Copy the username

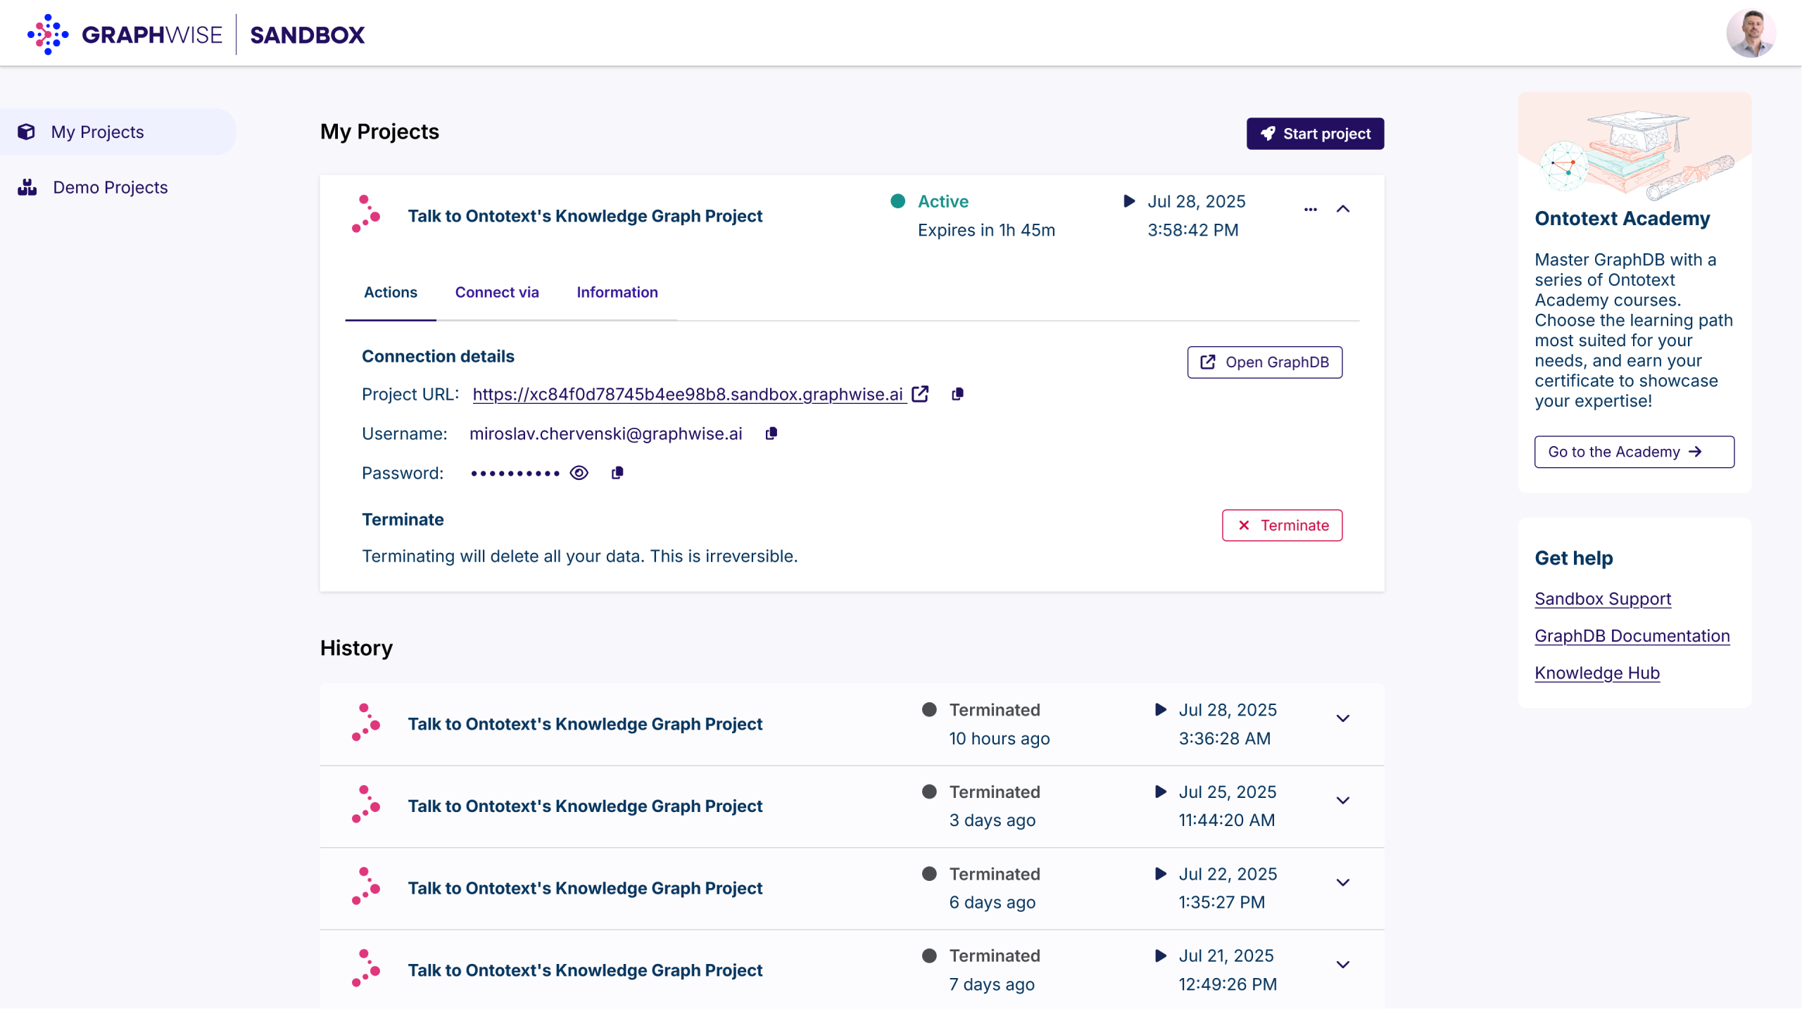771,433
